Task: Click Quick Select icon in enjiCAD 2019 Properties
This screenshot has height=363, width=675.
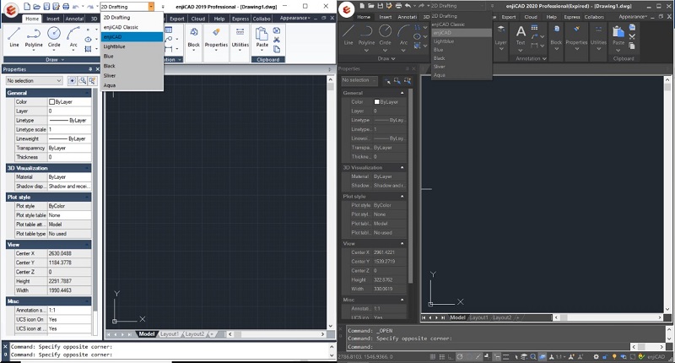Action: pos(82,80)
